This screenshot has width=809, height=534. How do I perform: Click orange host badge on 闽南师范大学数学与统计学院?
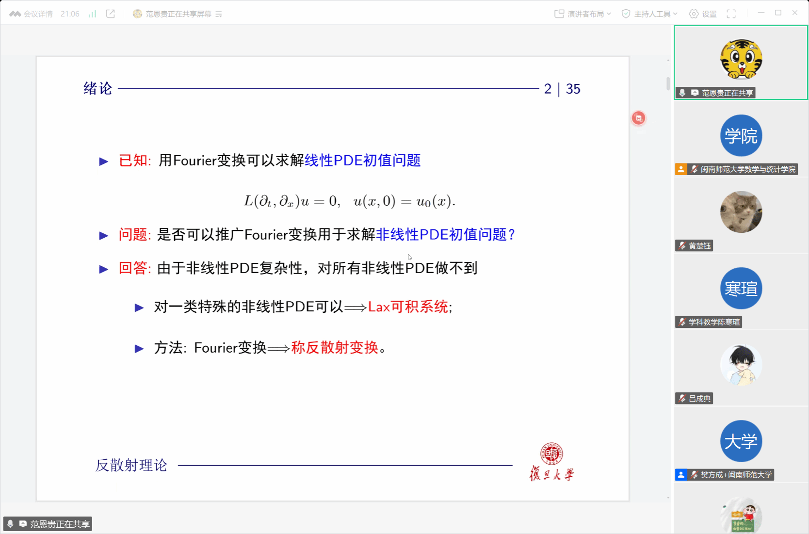[681, 169]
